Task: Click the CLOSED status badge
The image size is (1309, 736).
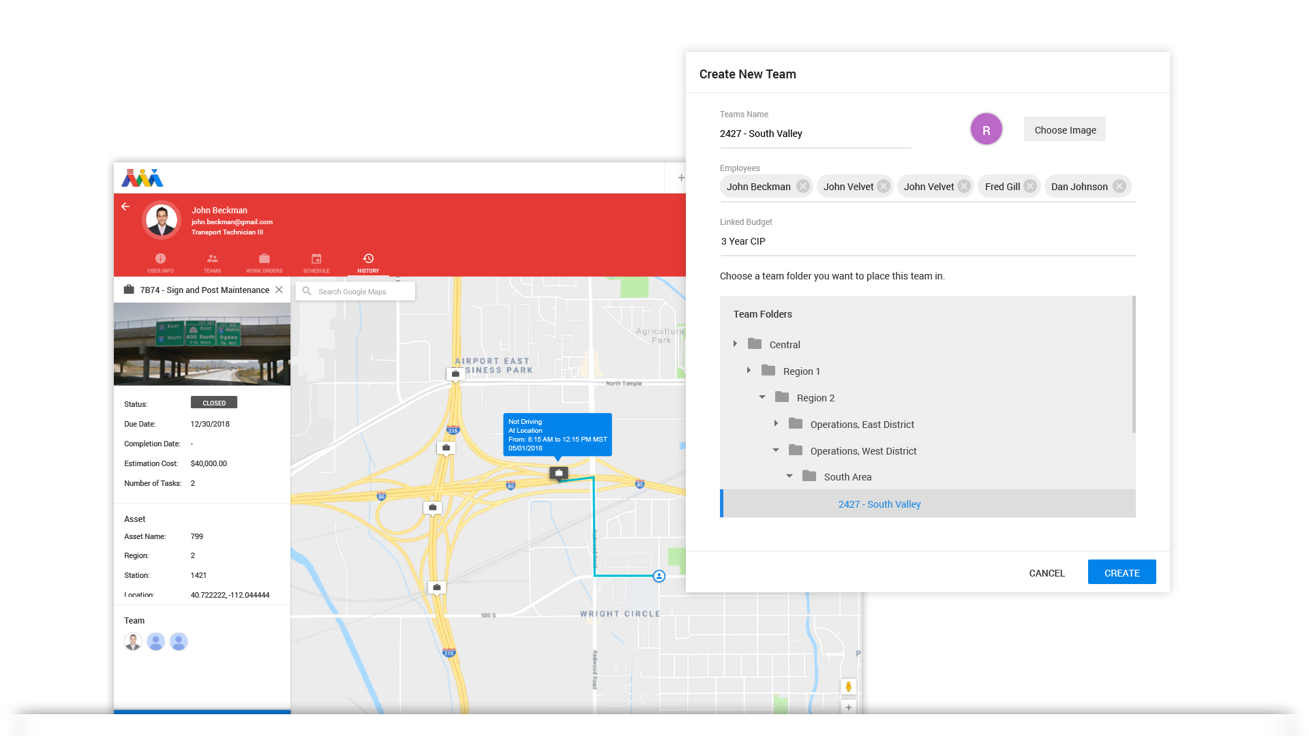Action: pos(214,403)
